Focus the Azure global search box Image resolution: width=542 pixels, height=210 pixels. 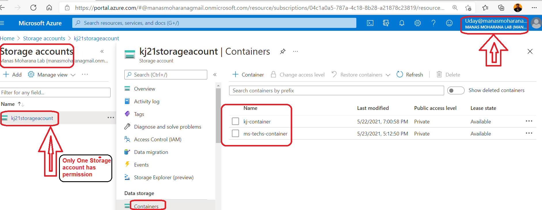[x=214, y=23]
